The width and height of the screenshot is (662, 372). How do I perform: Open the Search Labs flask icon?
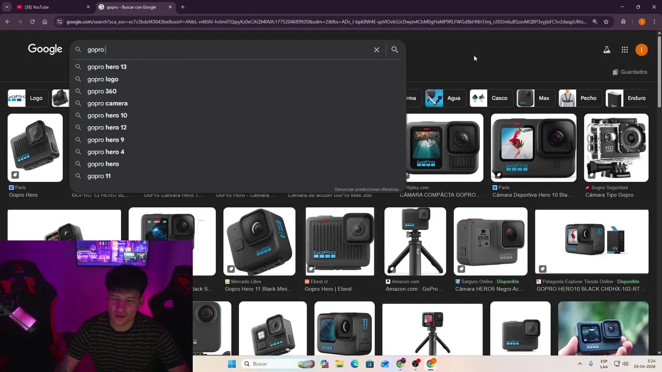point(607,50)
